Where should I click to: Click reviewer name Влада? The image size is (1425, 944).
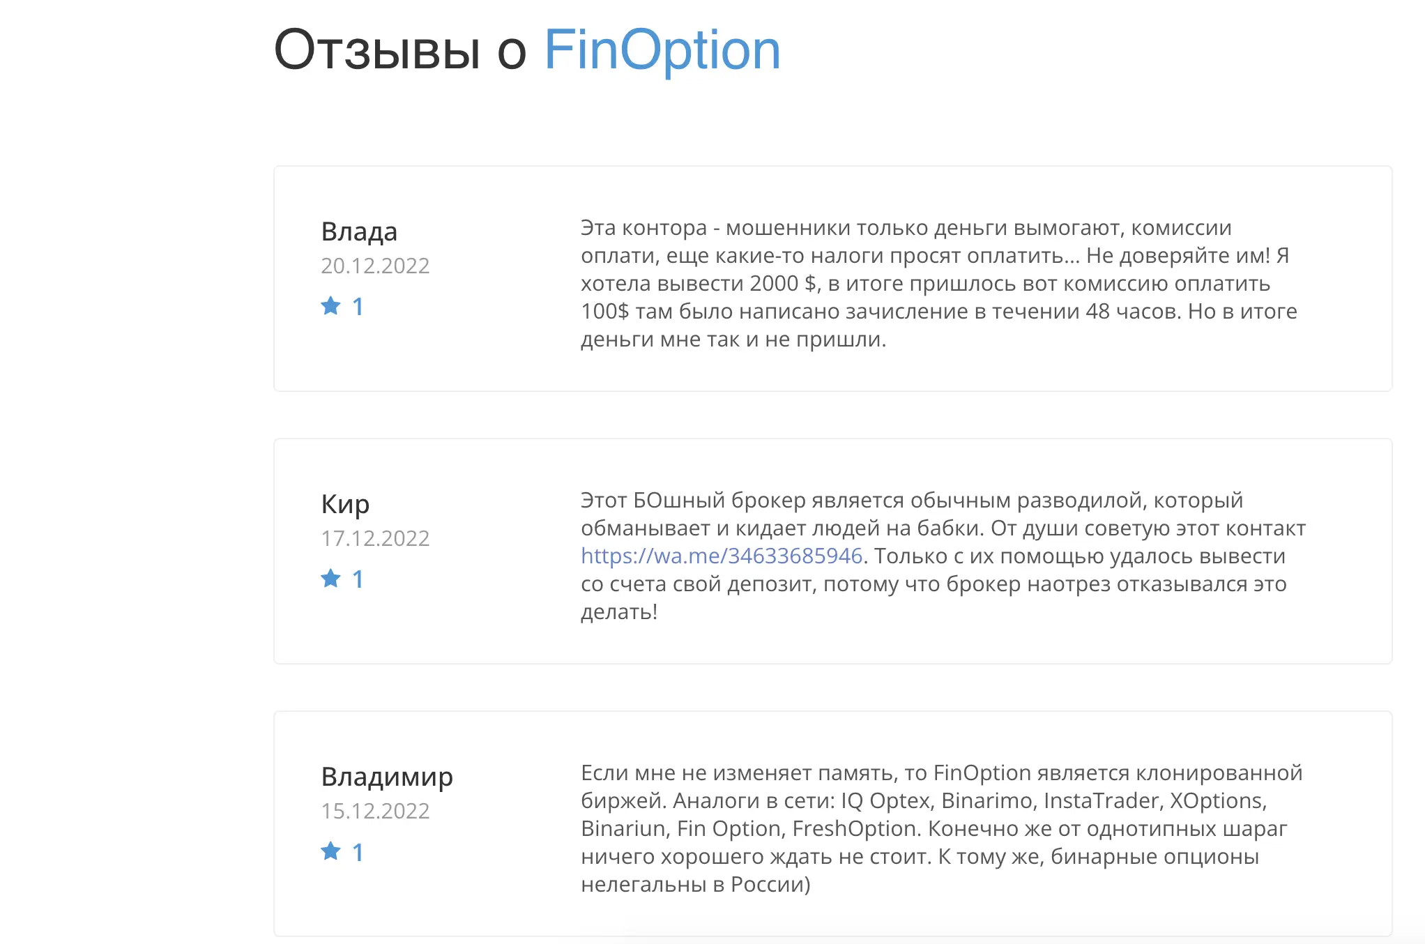click(359, 231)
